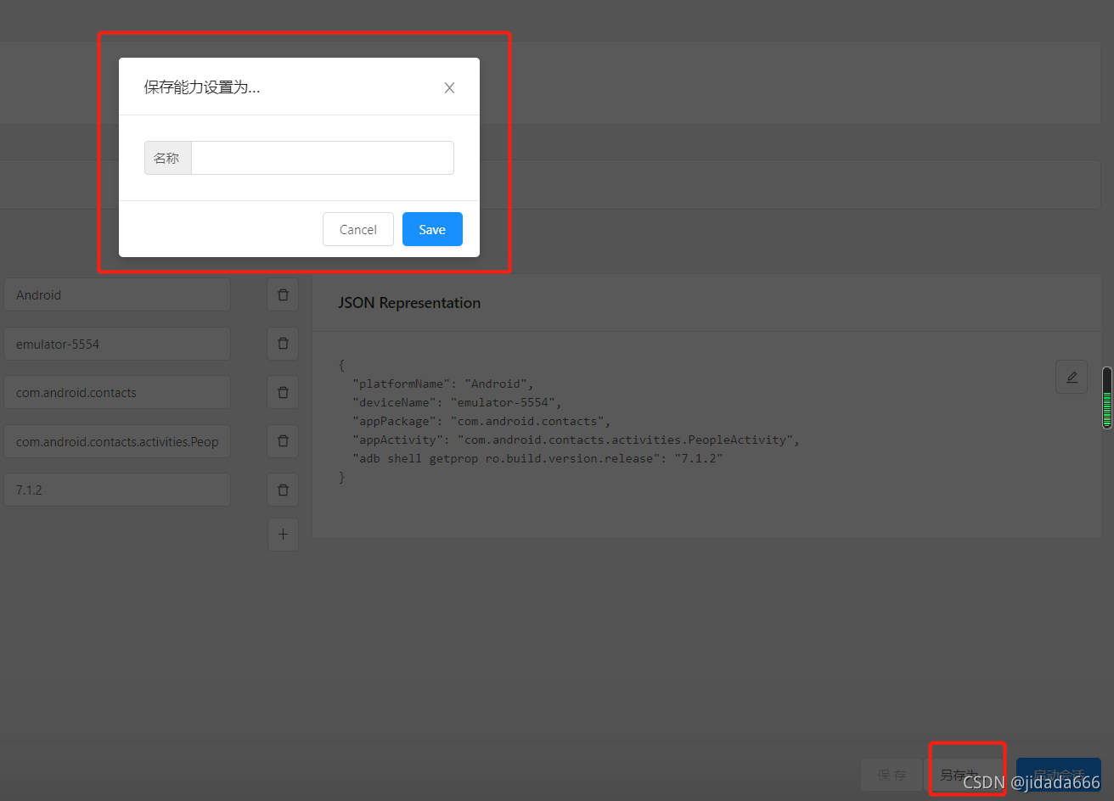Click the 7.1.2 value field
This screenshot has width=1114, height=801.
(x=117, y=490)
